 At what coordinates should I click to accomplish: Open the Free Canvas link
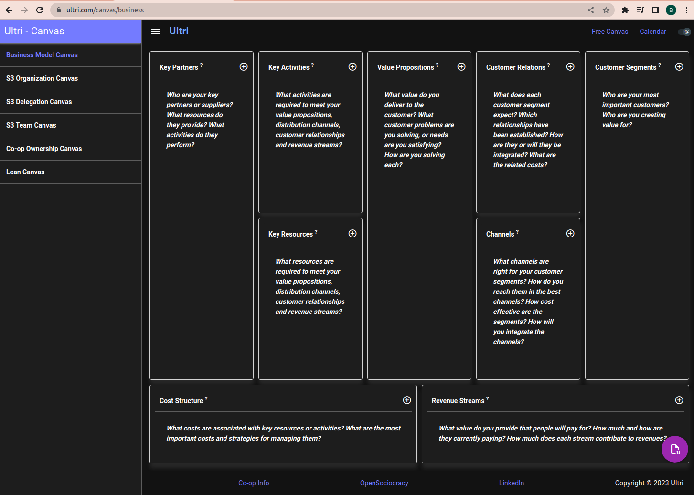(x=610, y=32)
